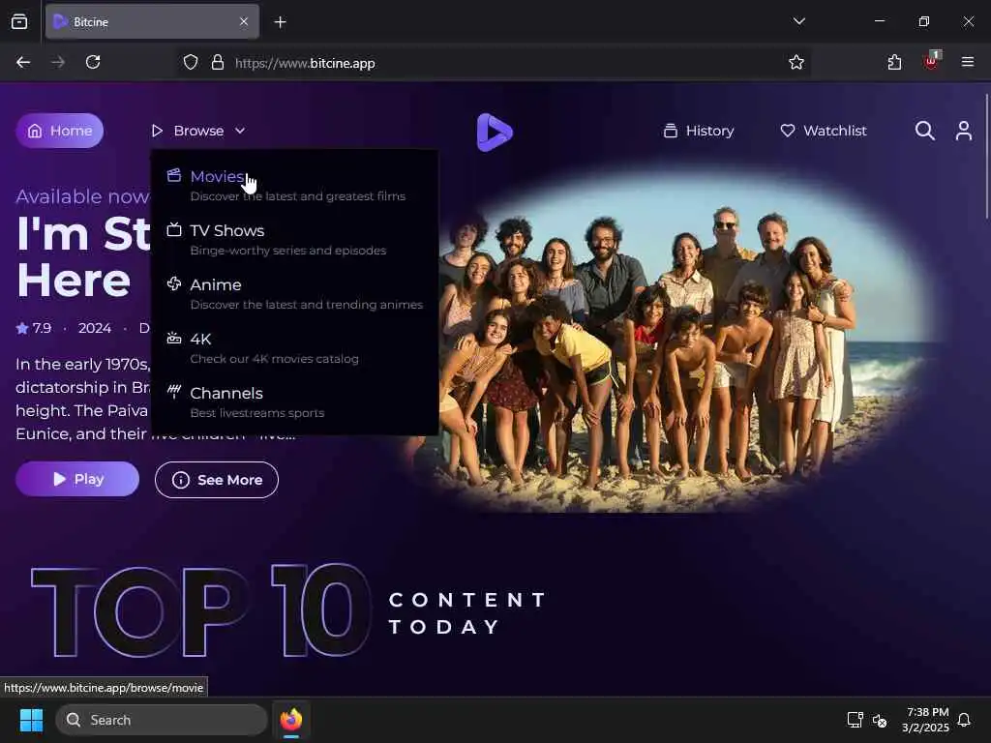
Task: Select Channels from the Browse menu
Action: click(x=294, y=401)
